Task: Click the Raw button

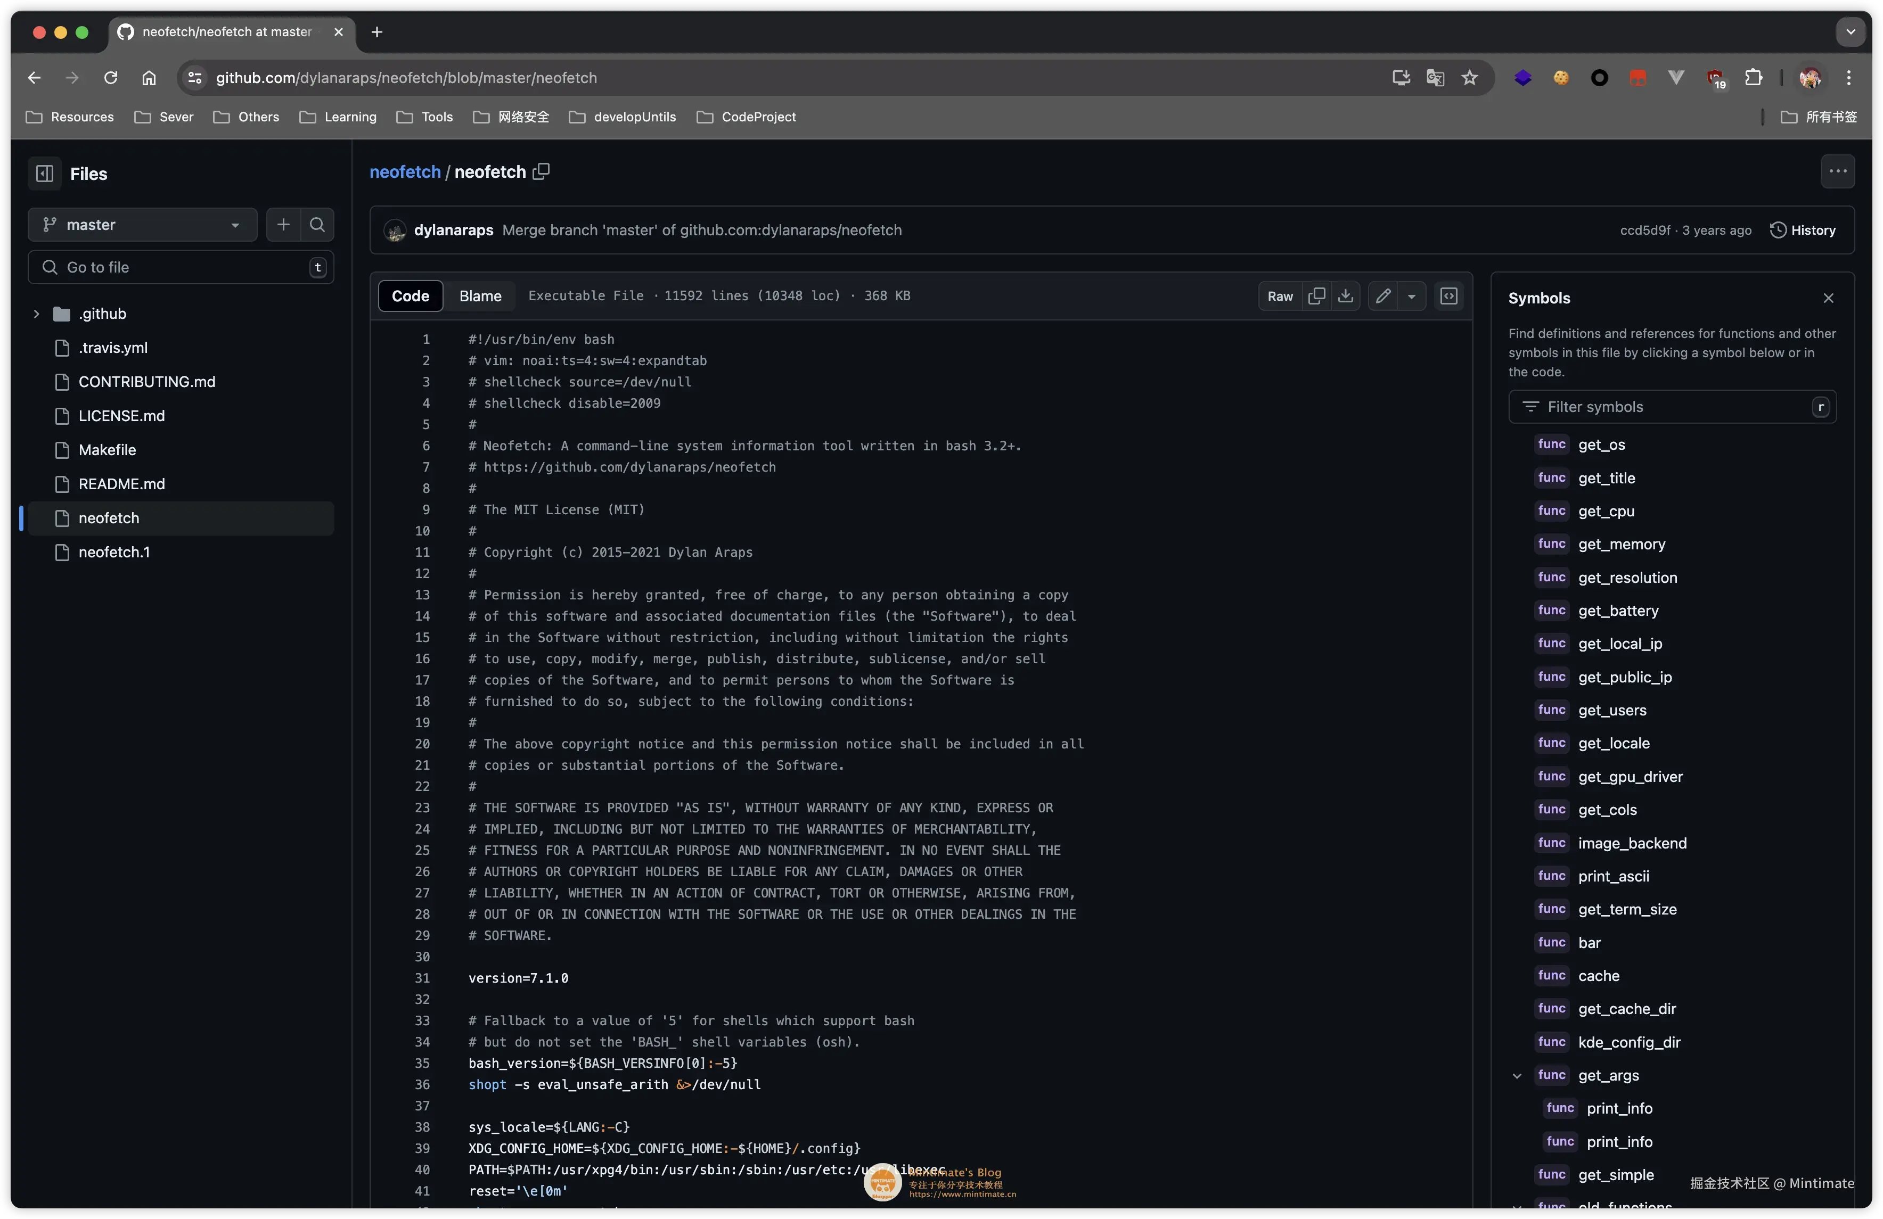Action: point(1279,296)
